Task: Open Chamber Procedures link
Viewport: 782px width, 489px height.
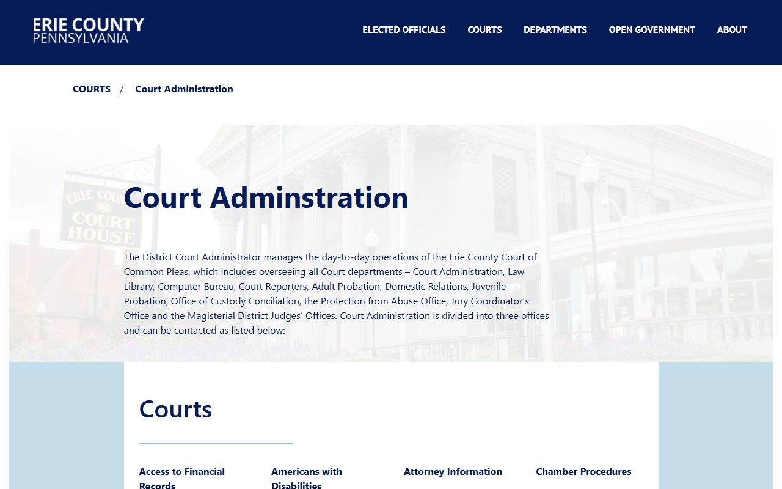Action: coord(583,472)
